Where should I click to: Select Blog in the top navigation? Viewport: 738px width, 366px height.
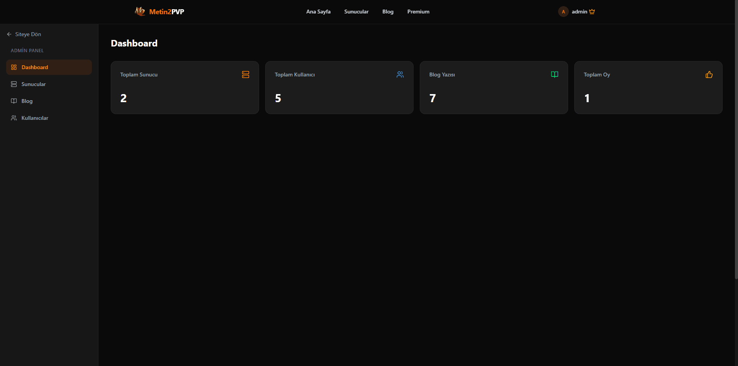coord(387,12)
